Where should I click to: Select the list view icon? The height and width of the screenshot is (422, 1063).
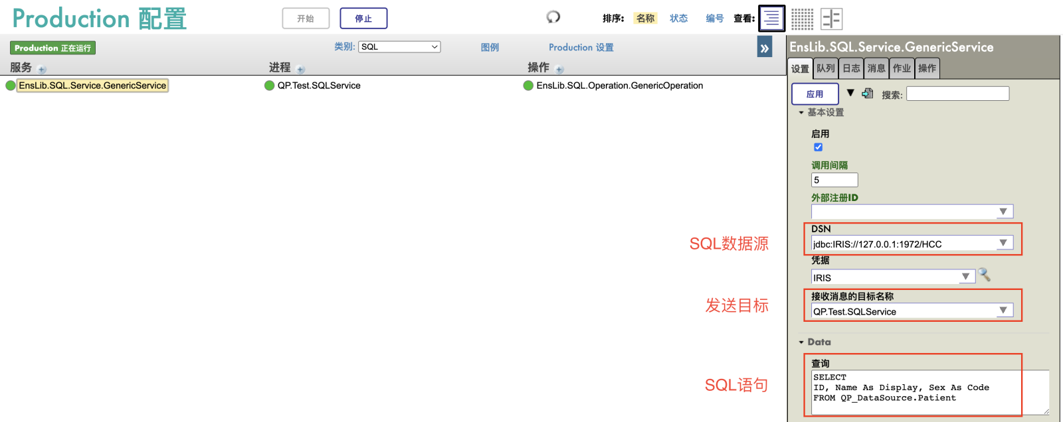click(771, 19)
